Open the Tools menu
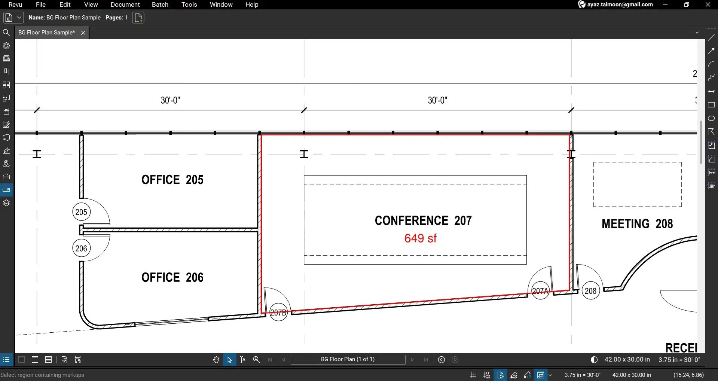The height and width of the screenshot is (381, 718). pyautogui.click(x=189, y=4)
